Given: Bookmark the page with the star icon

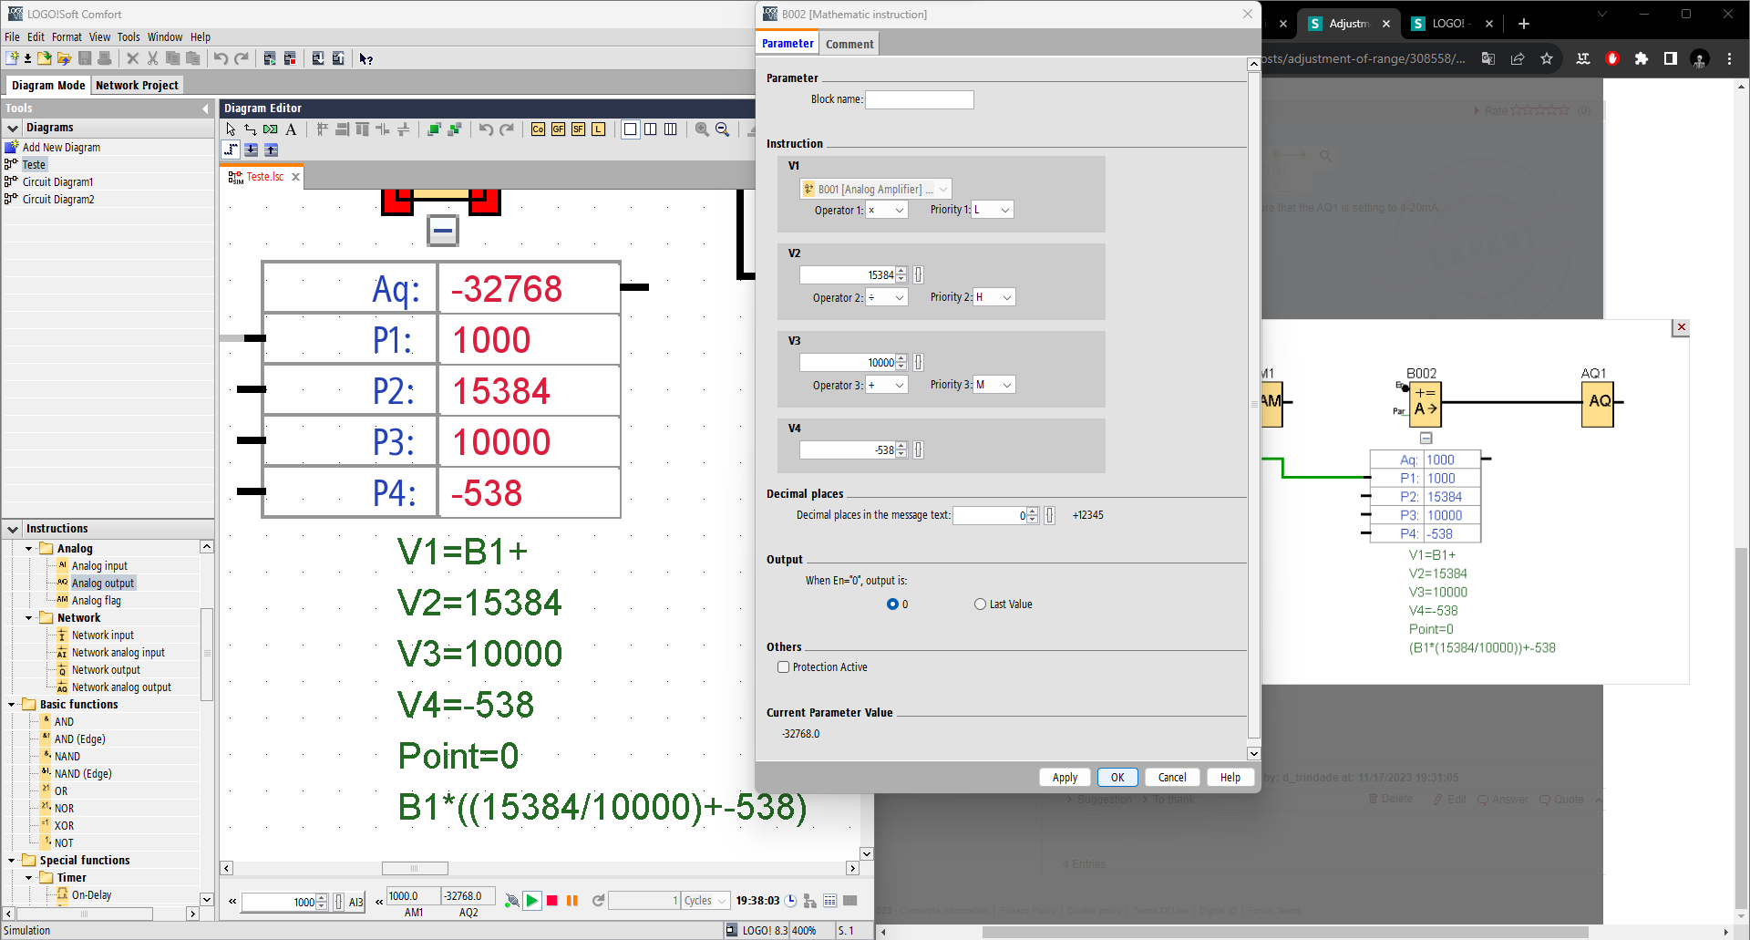Looking at the screenshot, I should click(1547, 58).
